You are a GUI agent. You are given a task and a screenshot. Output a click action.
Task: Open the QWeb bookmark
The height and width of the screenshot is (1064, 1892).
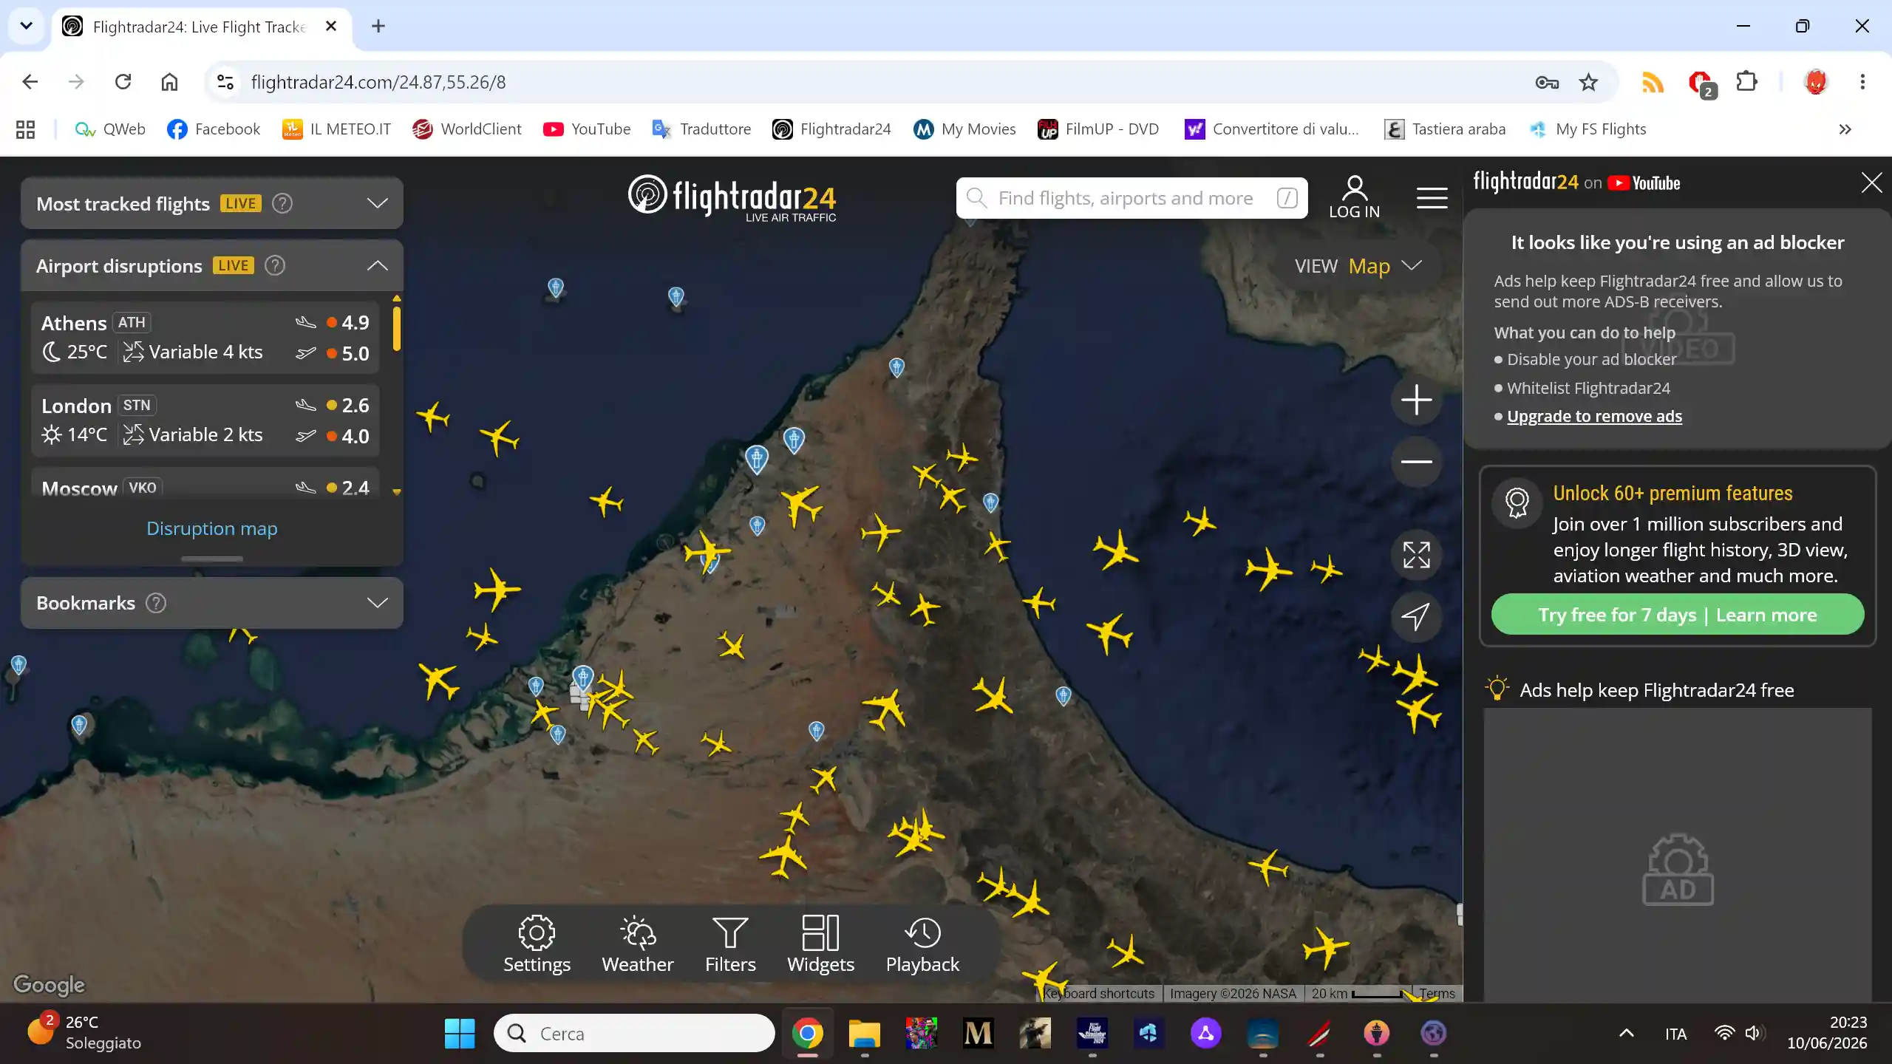click(109, 129)
